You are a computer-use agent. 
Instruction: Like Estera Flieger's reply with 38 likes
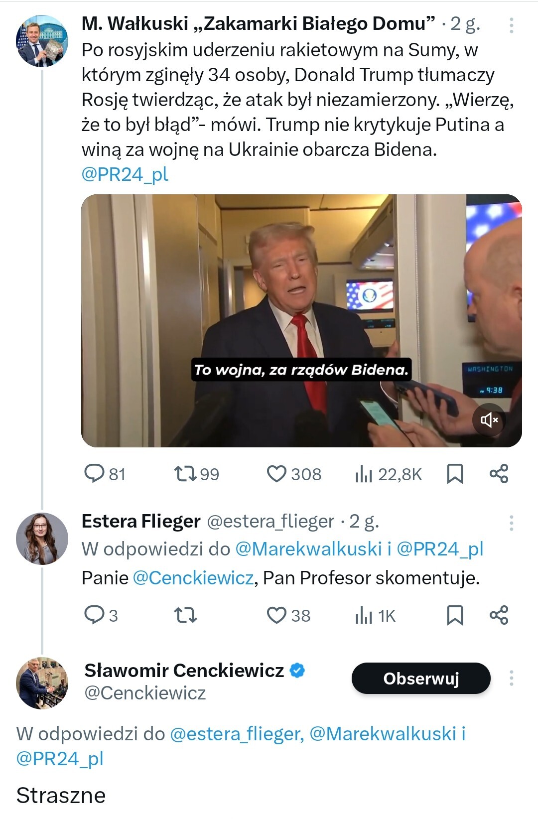pos(276,615)
